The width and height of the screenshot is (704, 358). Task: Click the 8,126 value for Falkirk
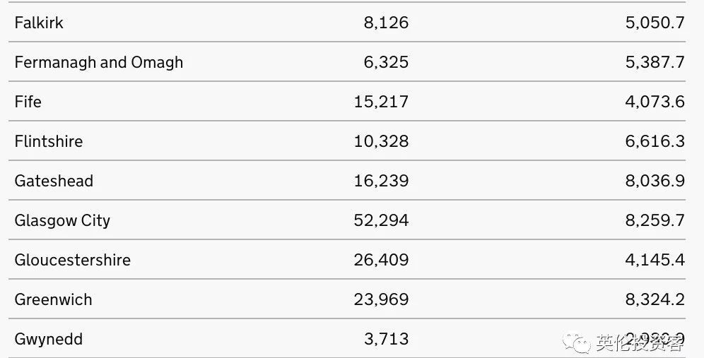[386, 23]
